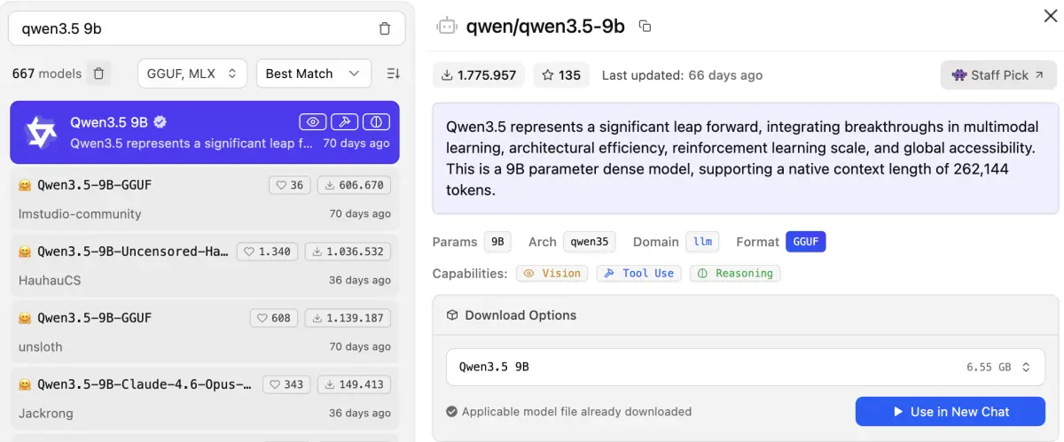Click the Tool Use capability tag
The width and height of the screenshot is (1064, 442).
click(638, 274)
